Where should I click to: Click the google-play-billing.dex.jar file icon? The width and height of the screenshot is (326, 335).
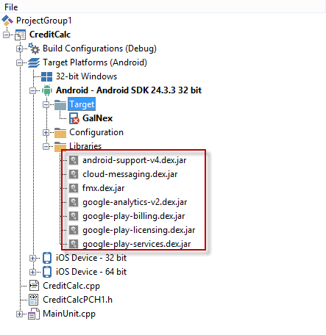(x=74, y=216)
